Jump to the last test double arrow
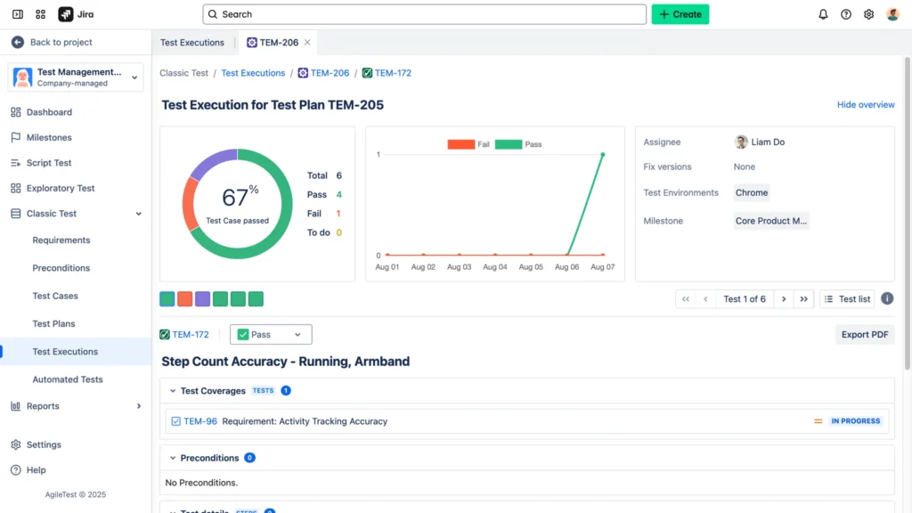The width and height of the screenshot is (912, 513). pyautogui.click(x=804, y=299)
